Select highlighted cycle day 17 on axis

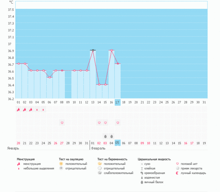[x=118, y=102]
